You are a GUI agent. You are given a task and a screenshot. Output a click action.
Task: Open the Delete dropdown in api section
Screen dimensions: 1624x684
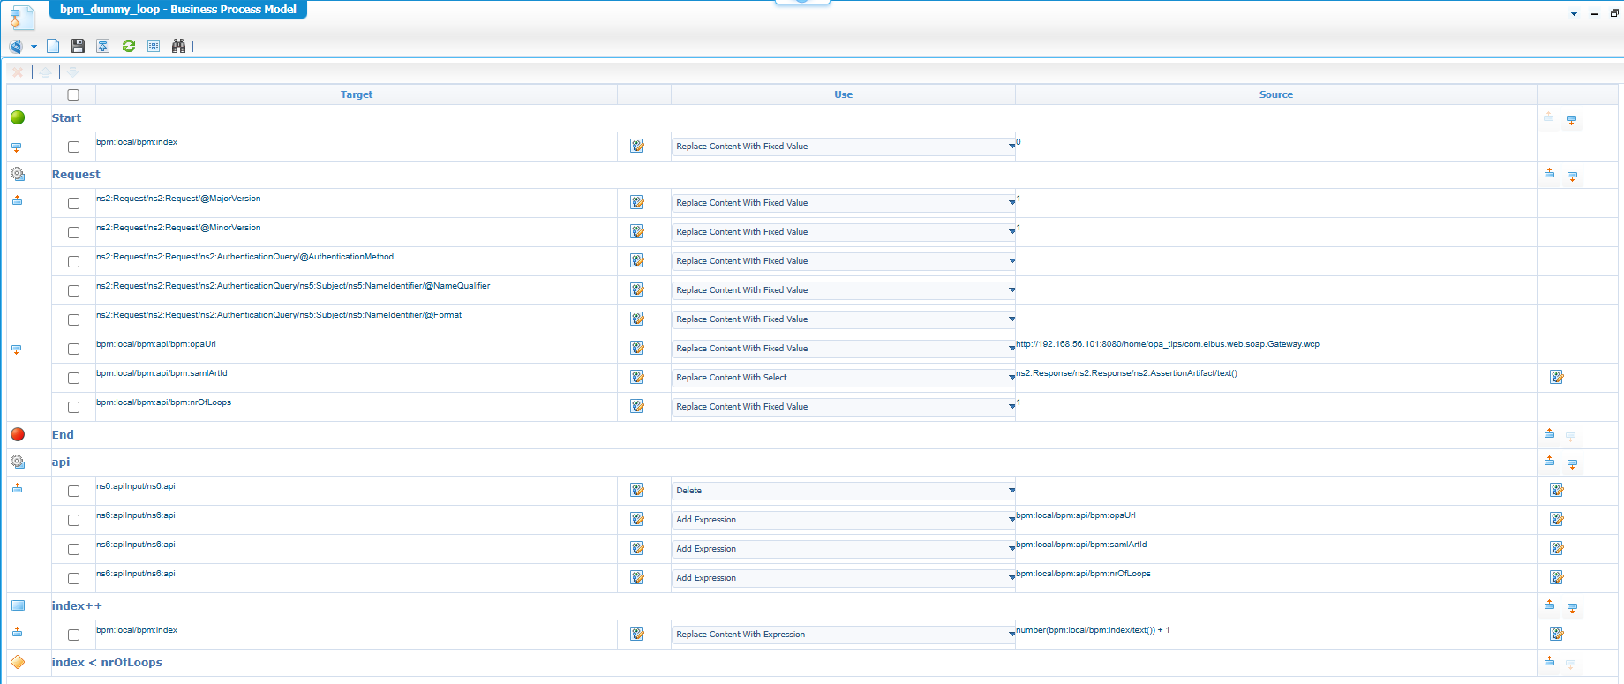tap(843, 491)
